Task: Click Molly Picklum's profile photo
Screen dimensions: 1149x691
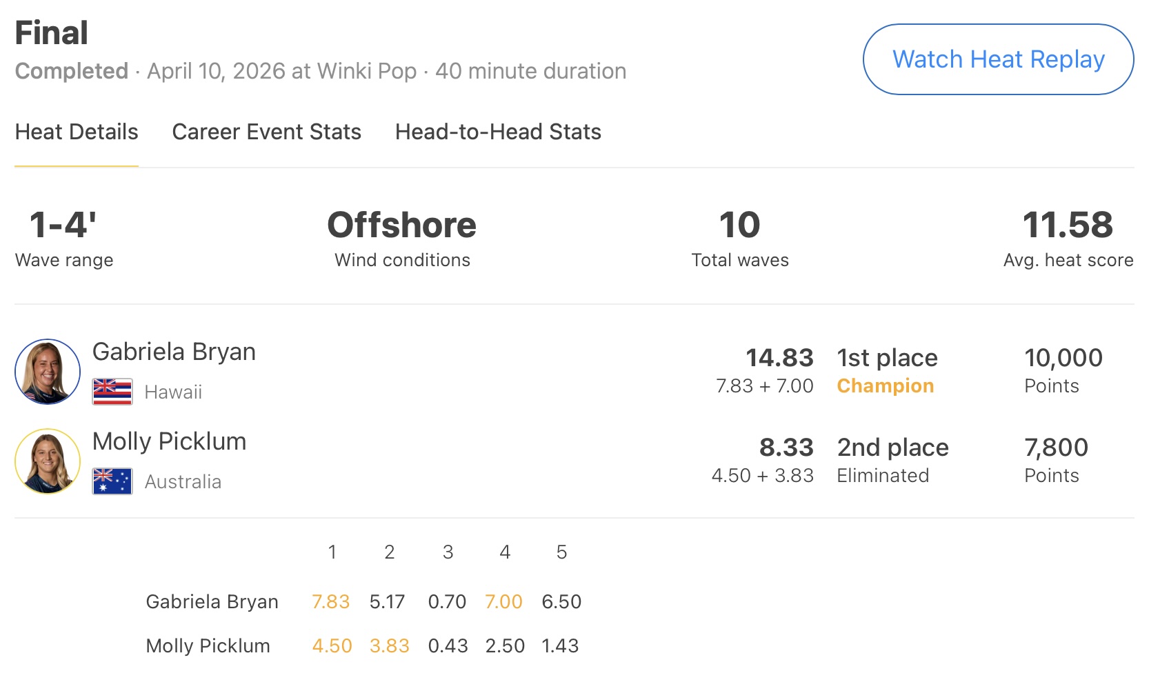Action: [48, 461]
